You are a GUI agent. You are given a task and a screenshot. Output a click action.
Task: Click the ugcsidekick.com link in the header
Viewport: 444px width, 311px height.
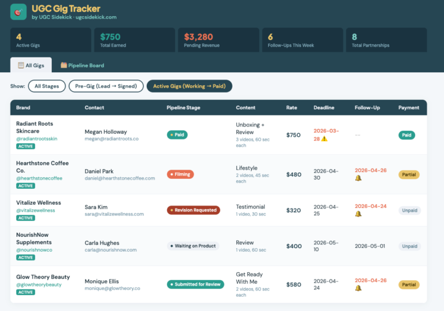pyautogui.click(x=96, y=17)
